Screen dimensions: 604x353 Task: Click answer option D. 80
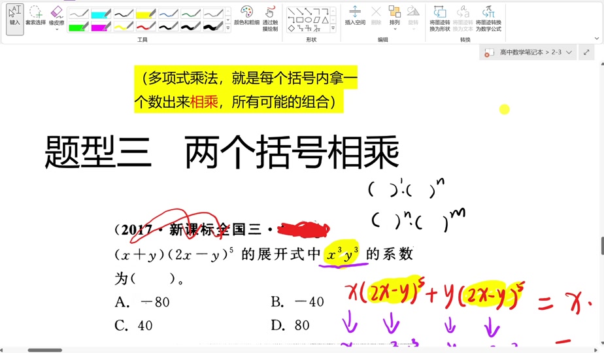290,326
